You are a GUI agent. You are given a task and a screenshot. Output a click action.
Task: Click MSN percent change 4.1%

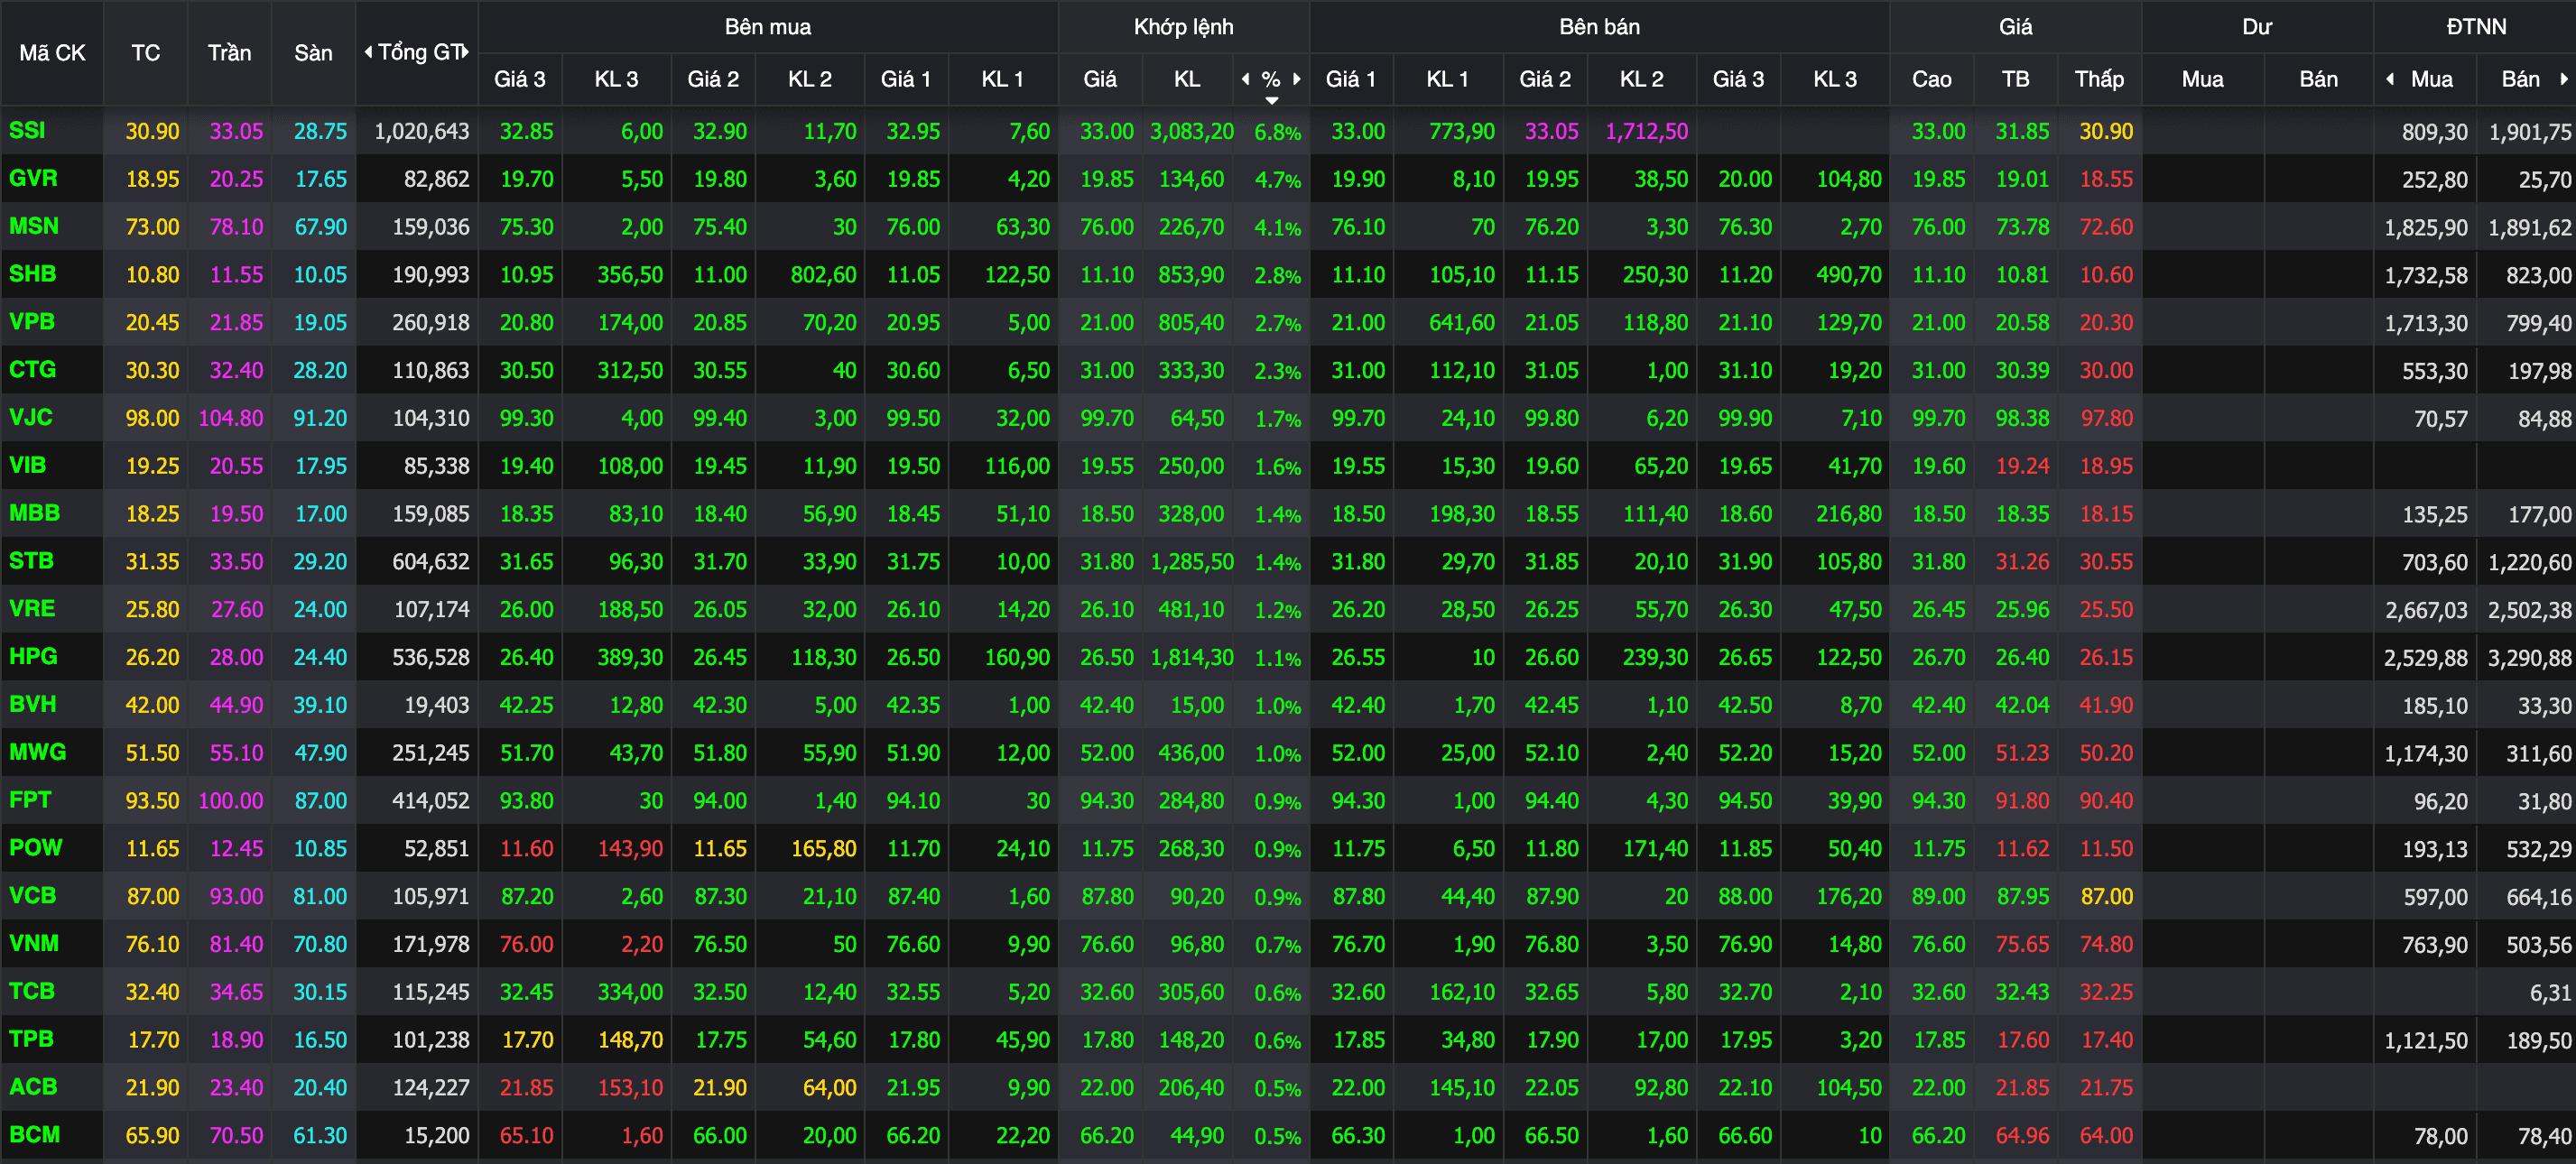coord(1277,228)
